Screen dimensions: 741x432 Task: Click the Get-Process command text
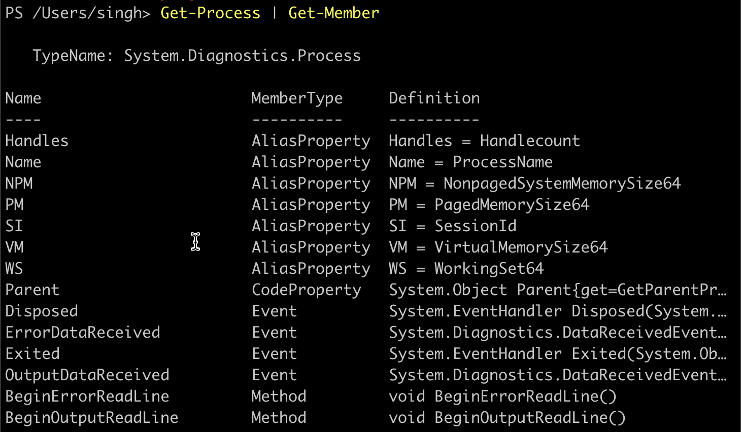[210, 13]
